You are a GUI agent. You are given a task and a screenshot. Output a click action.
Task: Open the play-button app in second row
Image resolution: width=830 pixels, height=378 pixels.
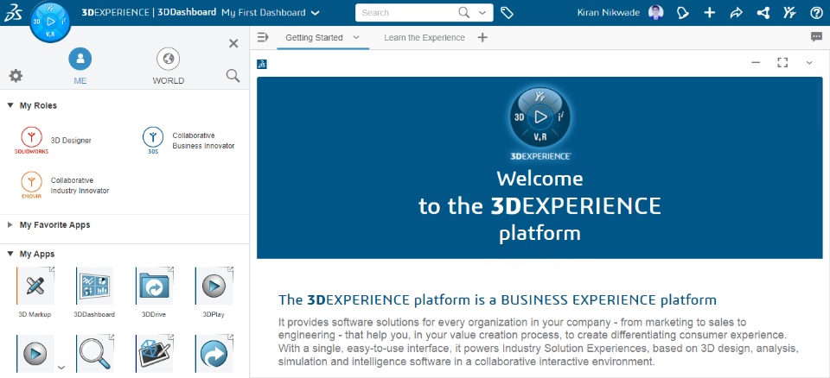click(35, 353)
